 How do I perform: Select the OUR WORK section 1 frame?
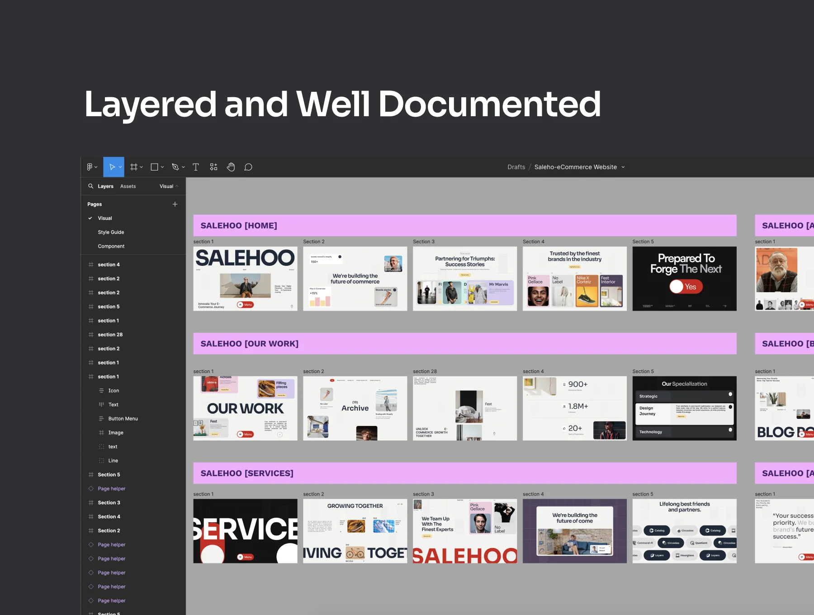coord(245,408)
